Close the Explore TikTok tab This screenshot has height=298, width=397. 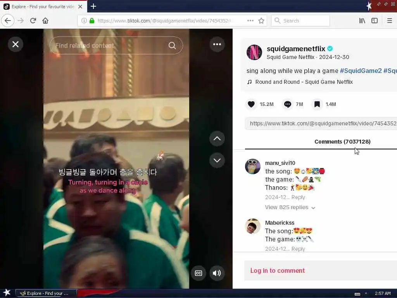click(80, 7)
